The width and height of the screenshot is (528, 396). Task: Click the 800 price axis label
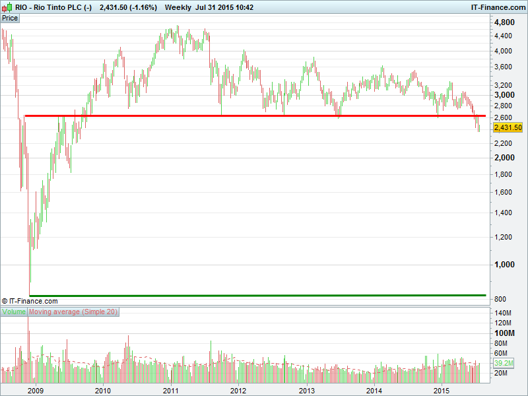click(x=500, y=299)
